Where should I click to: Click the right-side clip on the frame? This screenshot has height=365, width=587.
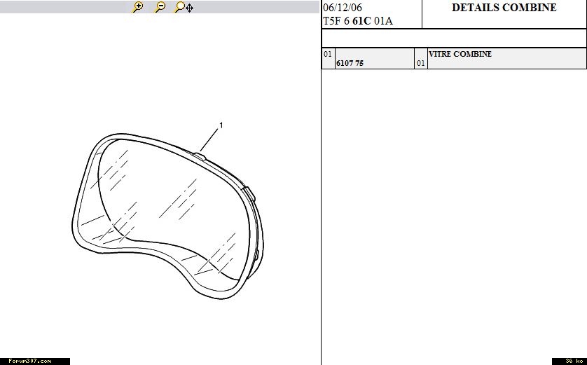click(x=248, y=193)
